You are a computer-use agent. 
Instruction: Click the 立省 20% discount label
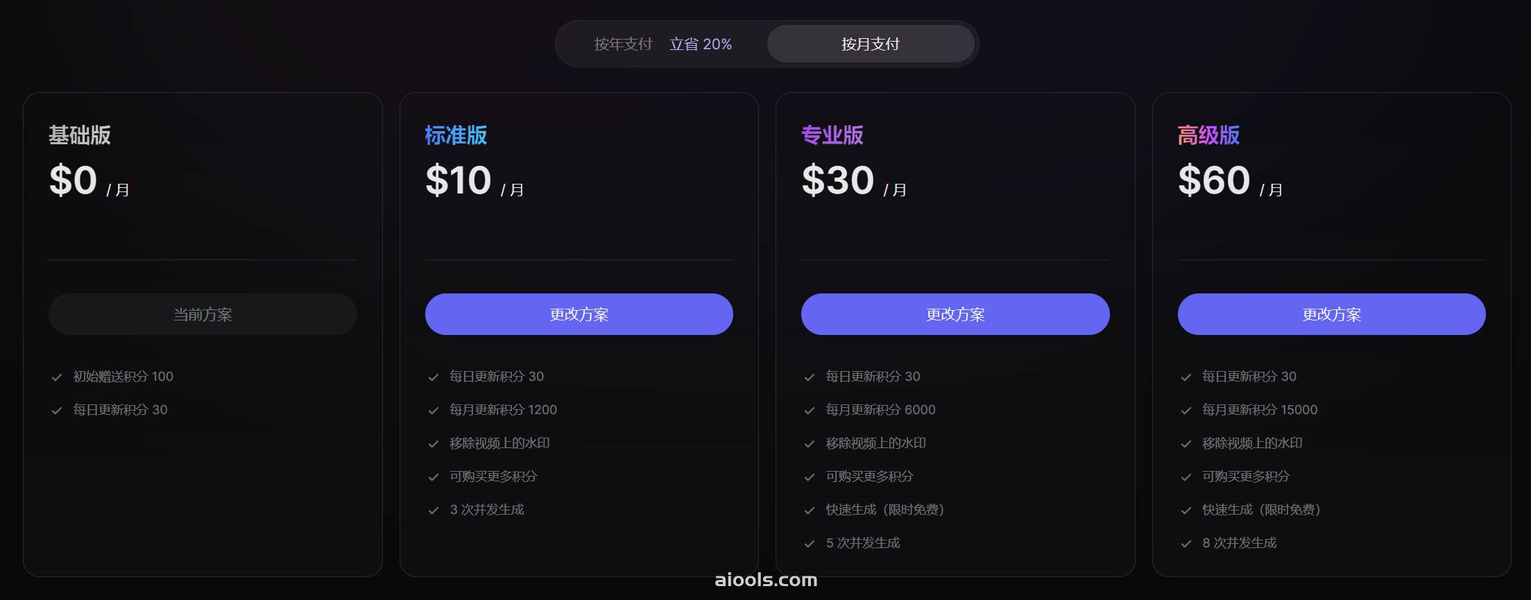pos(701,44)
